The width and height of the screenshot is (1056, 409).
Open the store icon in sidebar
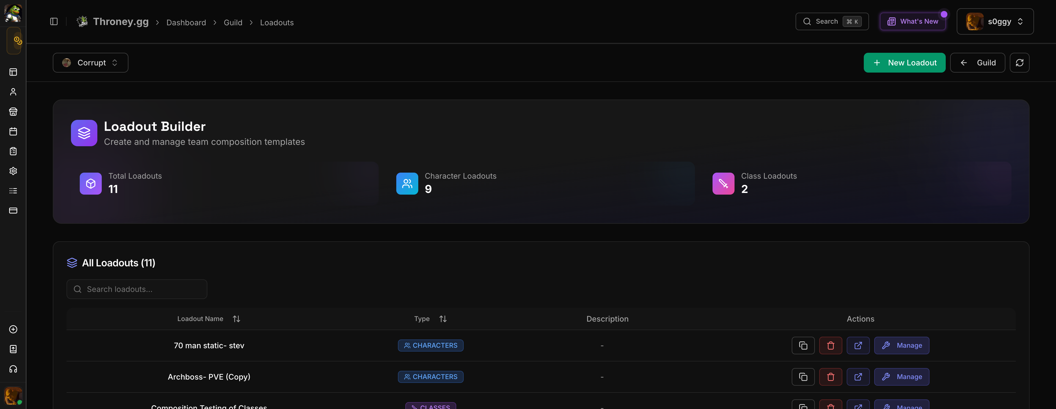[x=13, y=112]
